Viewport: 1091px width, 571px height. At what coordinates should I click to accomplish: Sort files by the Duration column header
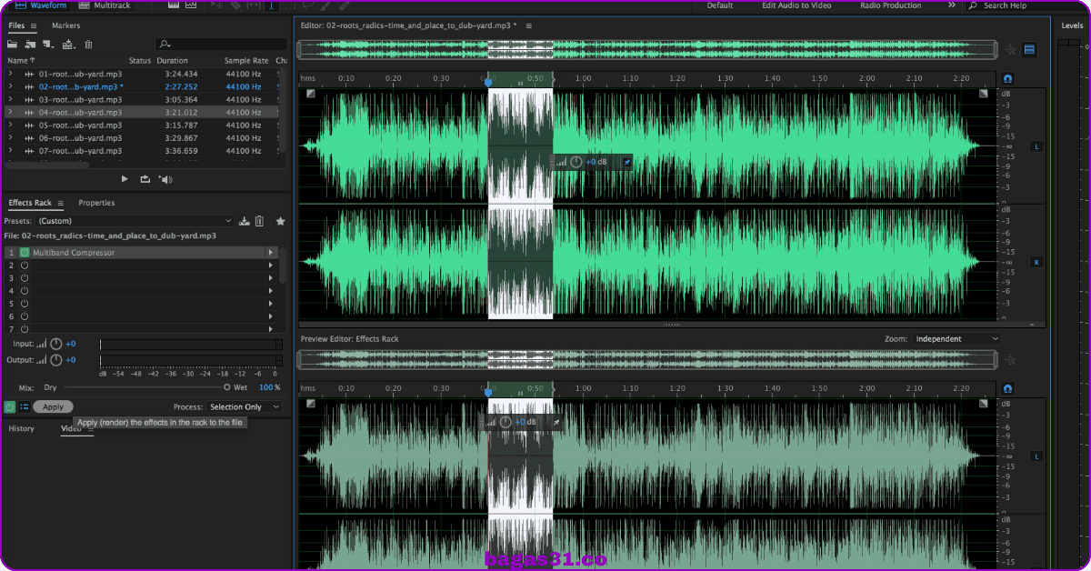pyautogui.click(x=173, y=60)
